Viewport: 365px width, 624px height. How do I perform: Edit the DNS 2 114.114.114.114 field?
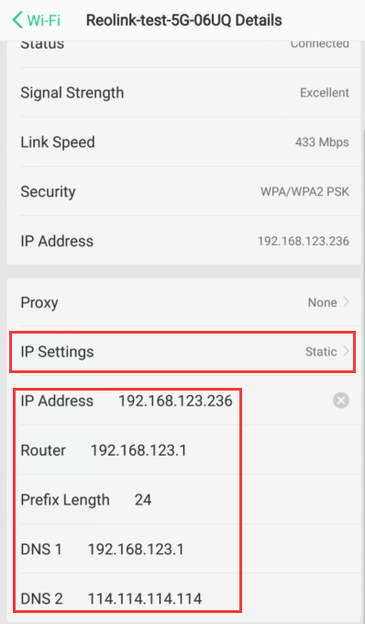[x=145, y=598]
